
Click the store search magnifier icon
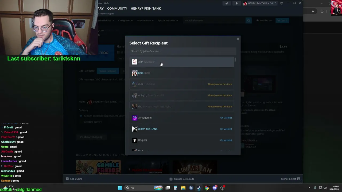[248, 21]
